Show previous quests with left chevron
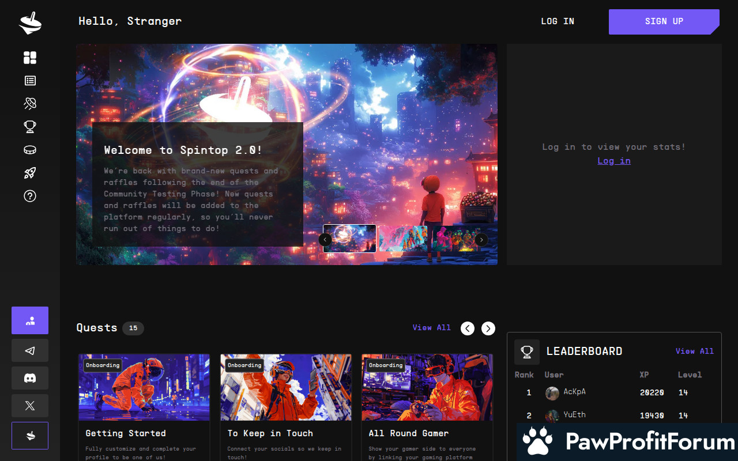The width and height of the screenshot is (738, 461). pyautogui.click(x=468, y=328)
